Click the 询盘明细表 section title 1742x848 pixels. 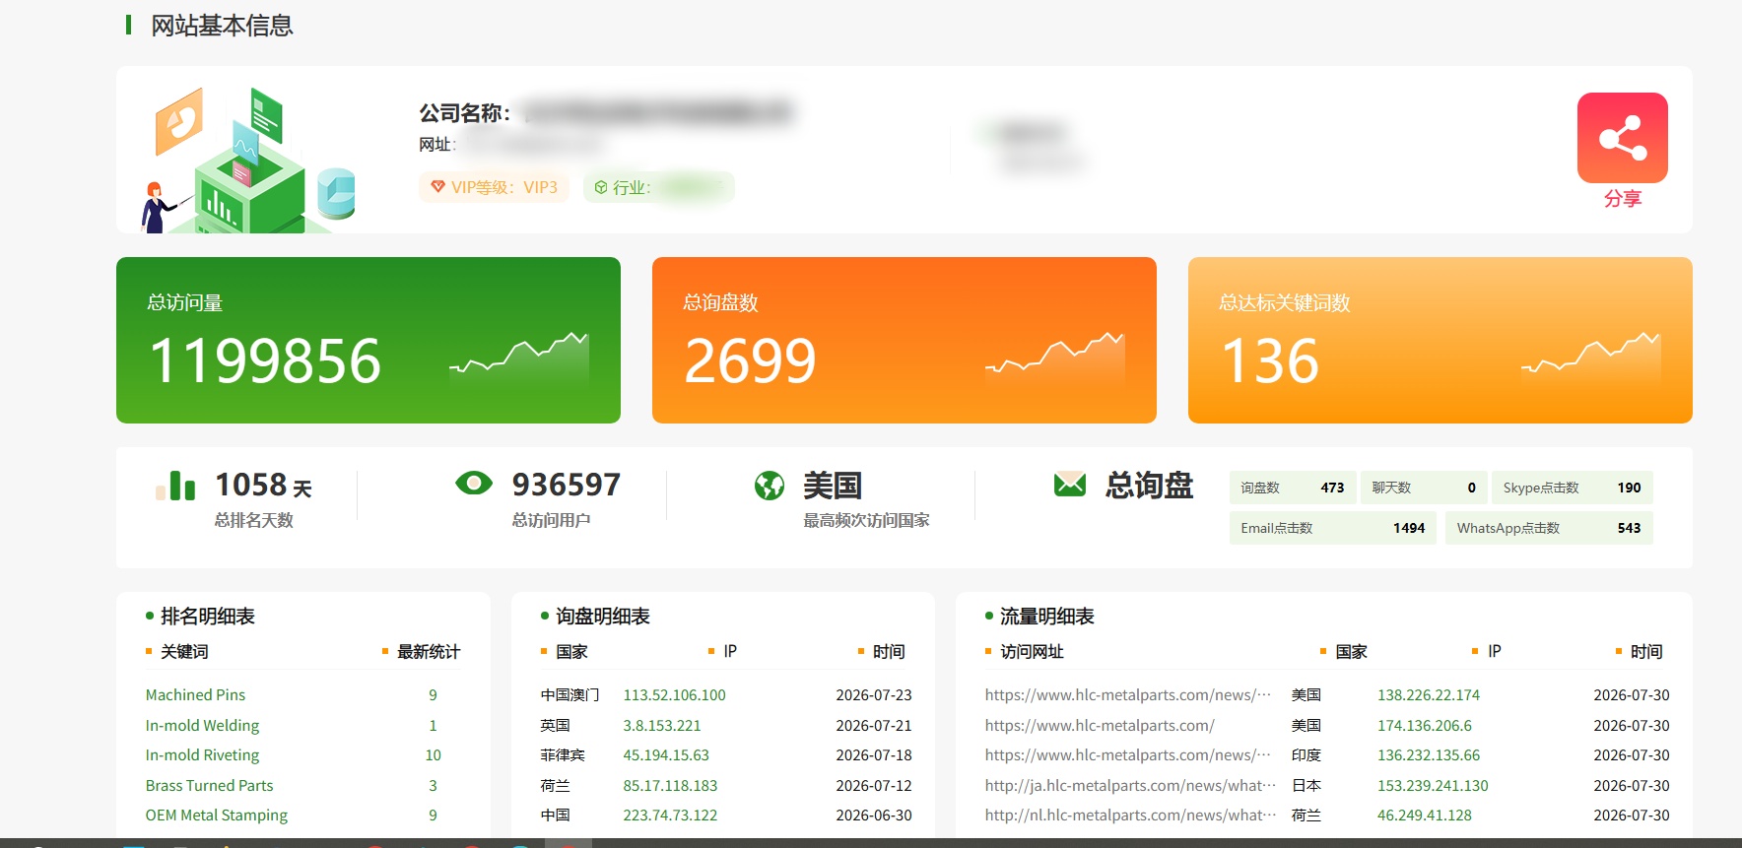(x=603, y=617)
